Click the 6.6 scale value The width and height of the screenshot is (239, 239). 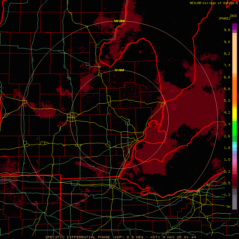tap(227, 77)
